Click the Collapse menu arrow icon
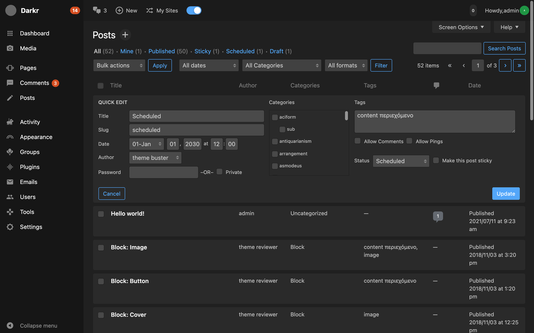 10,325
